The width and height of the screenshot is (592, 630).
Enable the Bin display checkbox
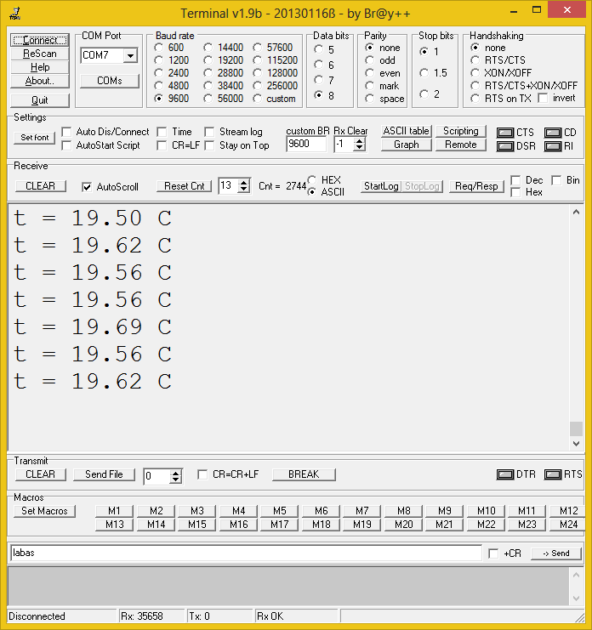(556, 180)
